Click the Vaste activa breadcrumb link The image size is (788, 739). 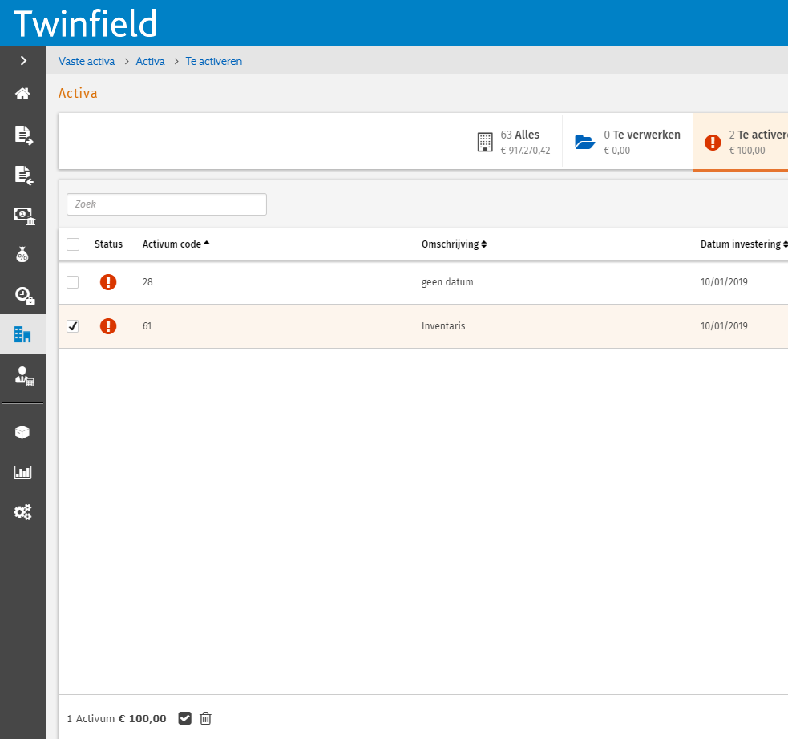[x=87, y=61]
